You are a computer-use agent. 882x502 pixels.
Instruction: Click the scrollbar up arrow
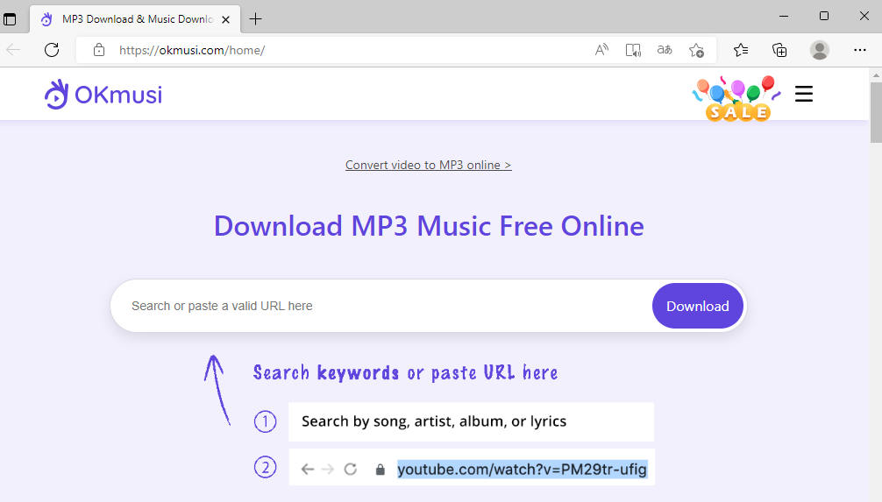[876, 74]
